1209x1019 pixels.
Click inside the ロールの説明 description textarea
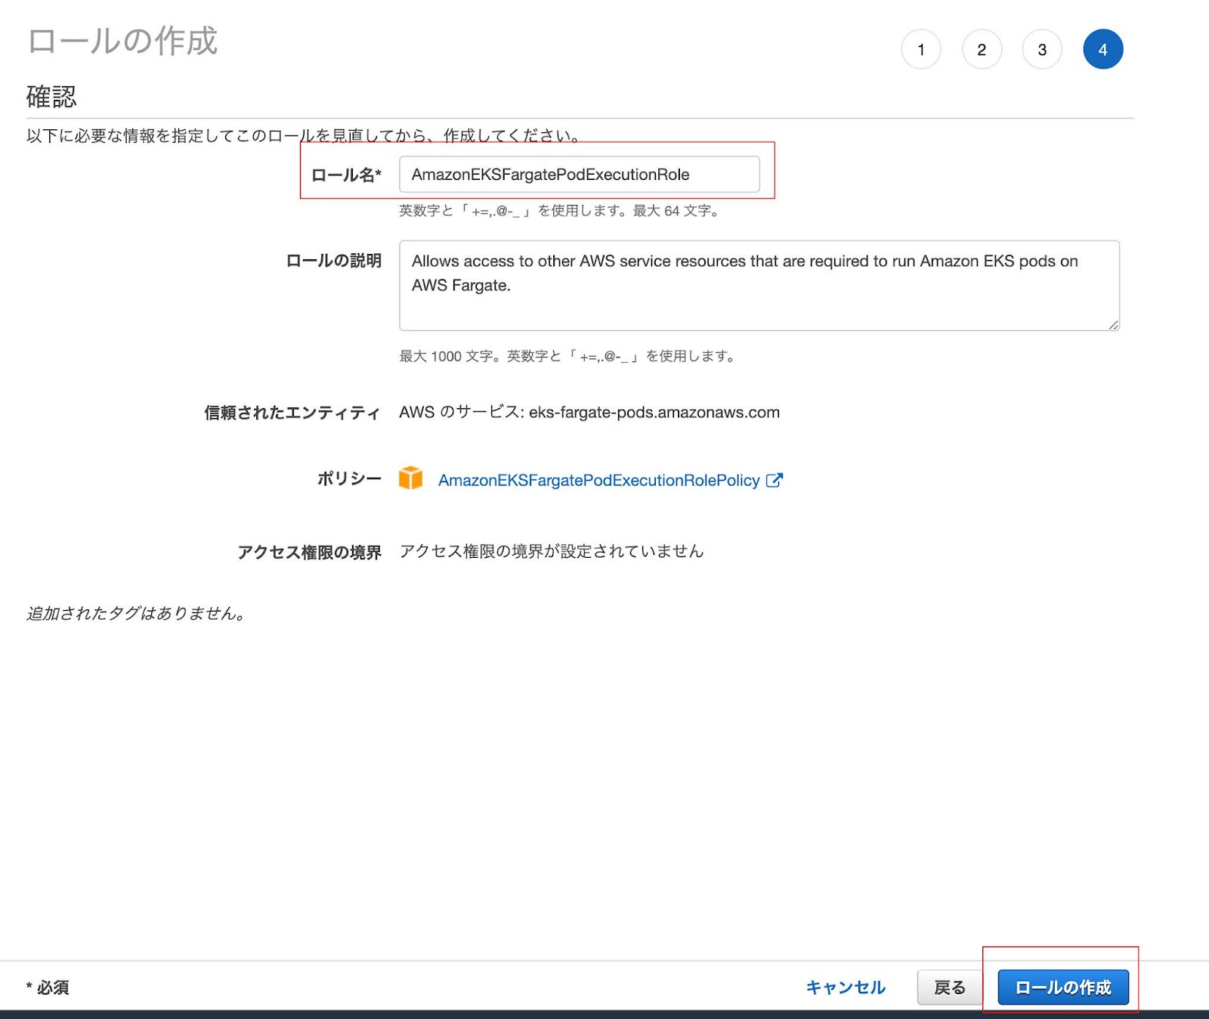tap(759, 286)
